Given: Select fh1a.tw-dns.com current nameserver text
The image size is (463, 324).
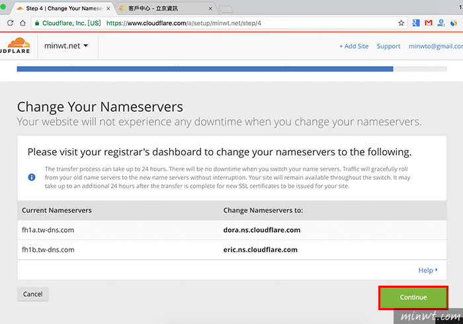Looking at the screenshot, I should [x=48, y=230].
